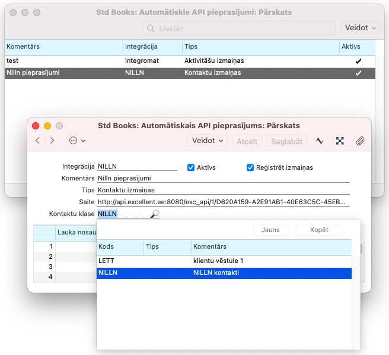Click the search icon in Meklēt box
The image size is (389, 355).
click(x=151, y=28)
